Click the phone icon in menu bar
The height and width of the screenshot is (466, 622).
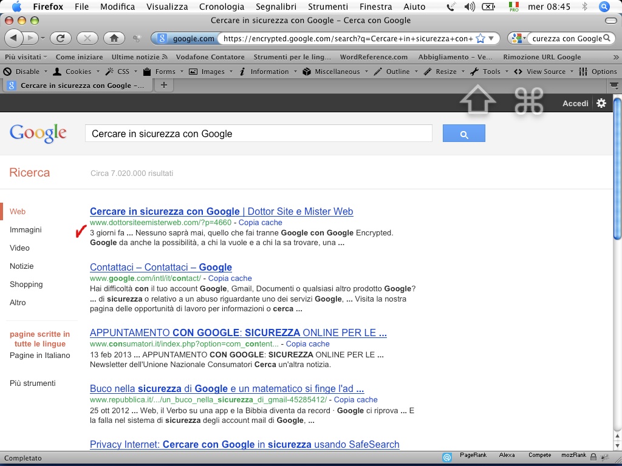pos(451,7)
